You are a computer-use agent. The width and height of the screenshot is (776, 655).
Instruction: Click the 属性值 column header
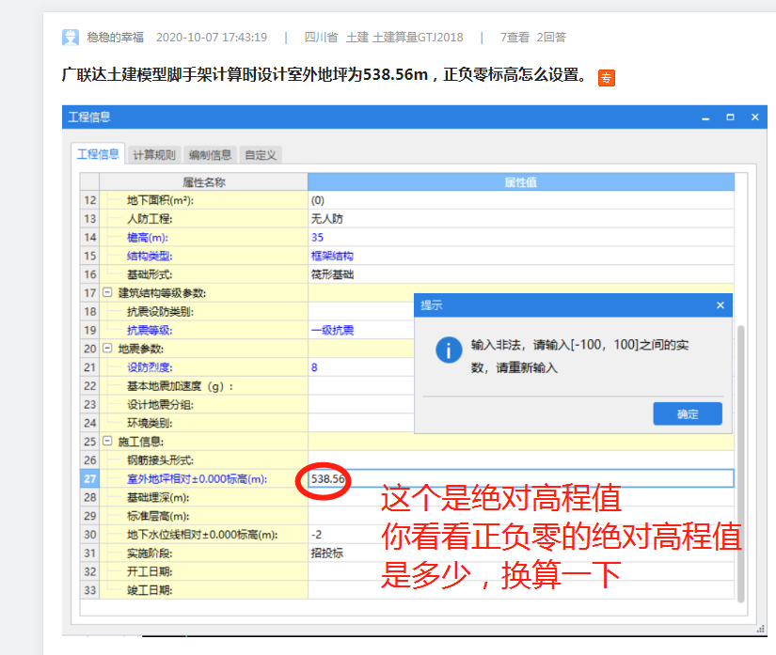tap(521, 182)
